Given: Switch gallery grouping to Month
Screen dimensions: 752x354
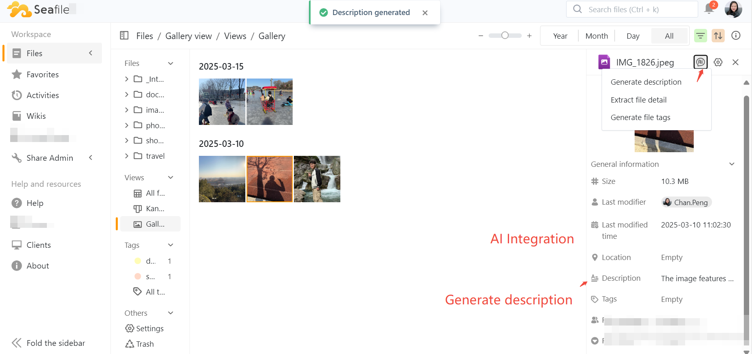Looking at the screenshot, I should point(596,36).
